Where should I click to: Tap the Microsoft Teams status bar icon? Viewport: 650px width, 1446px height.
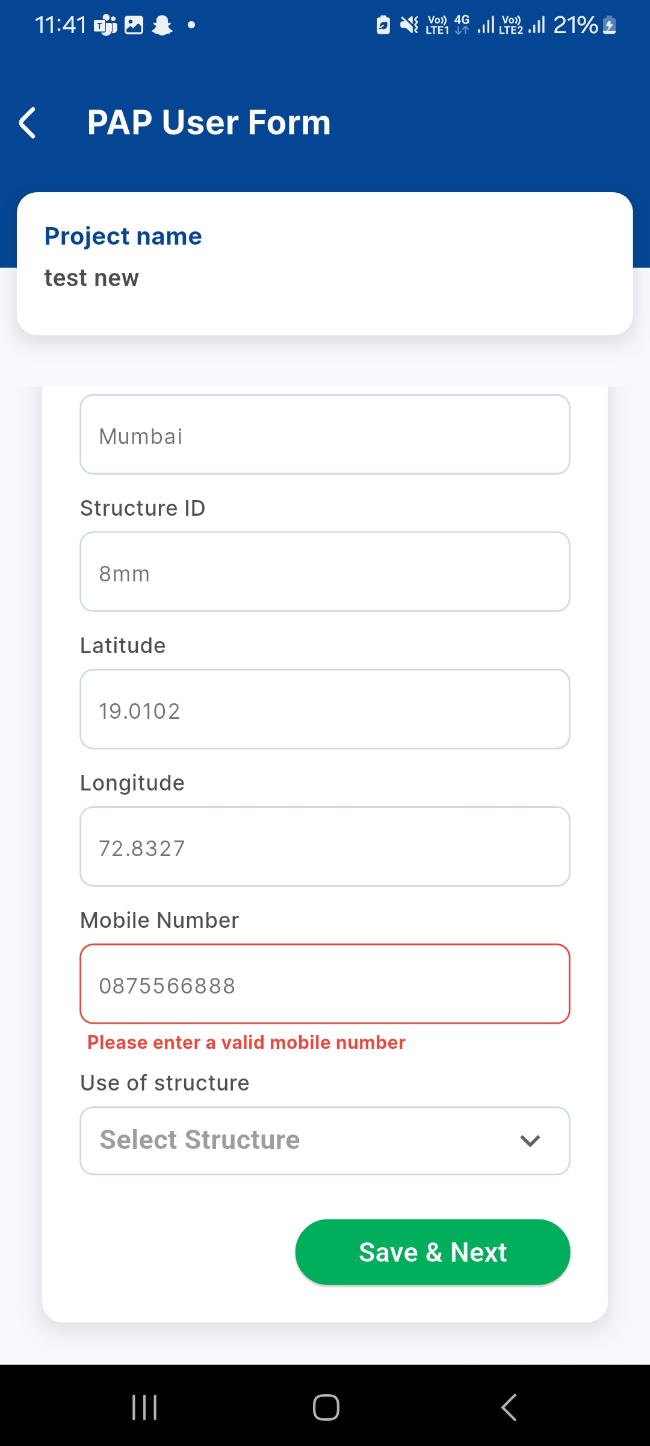coord(105,25)
